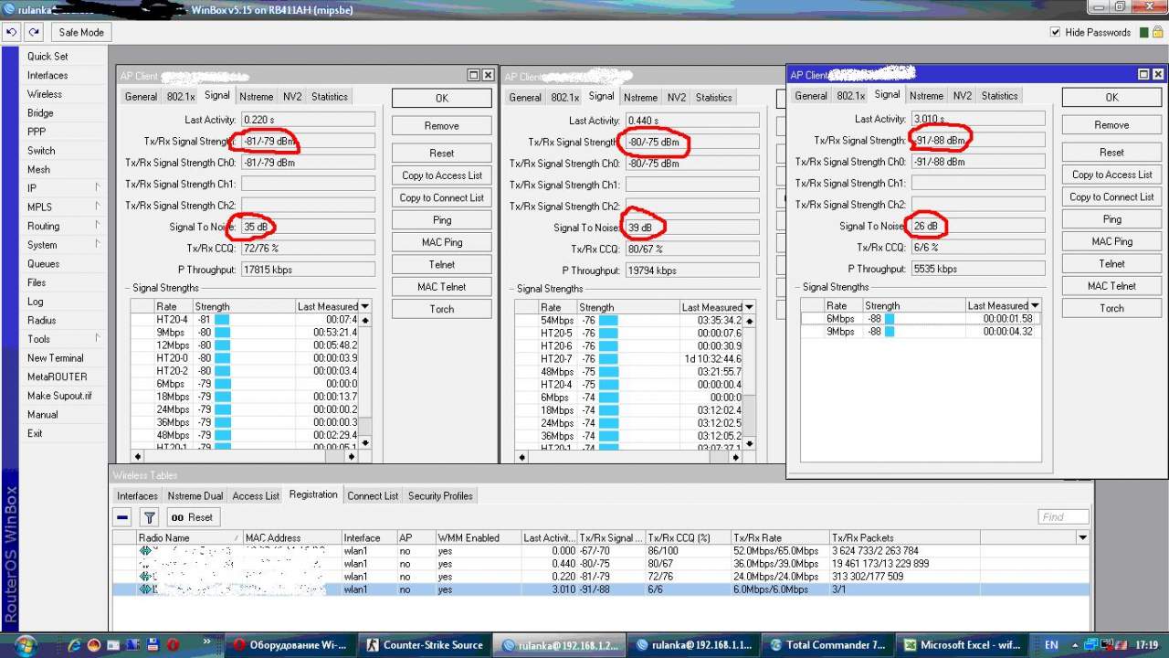
Task: Open the funnel filter in Wireless Tables
Action: click(x=150, y=517)
